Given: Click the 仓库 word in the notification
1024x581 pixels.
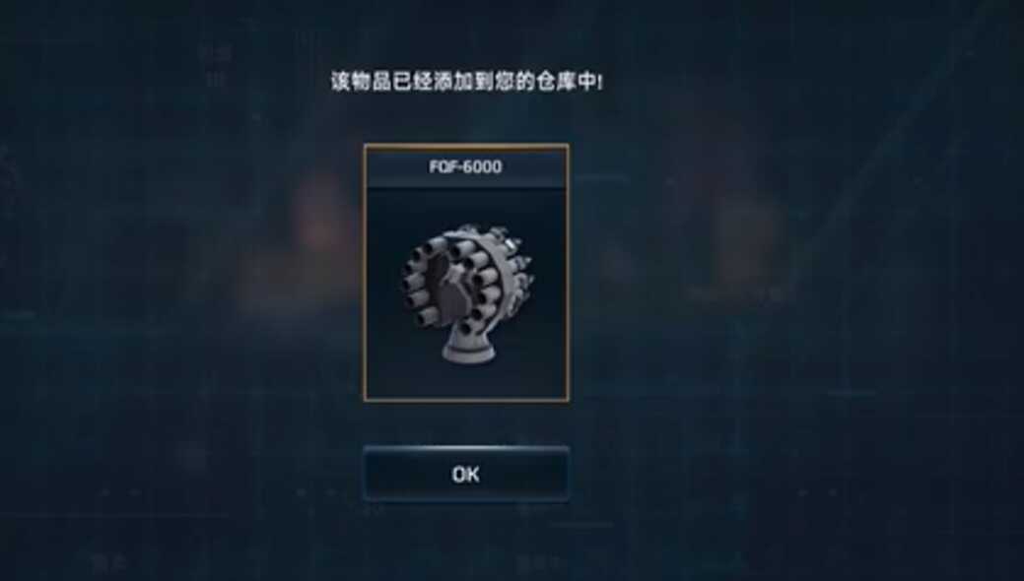Looking at the screenshot, I should pos(555,82).
